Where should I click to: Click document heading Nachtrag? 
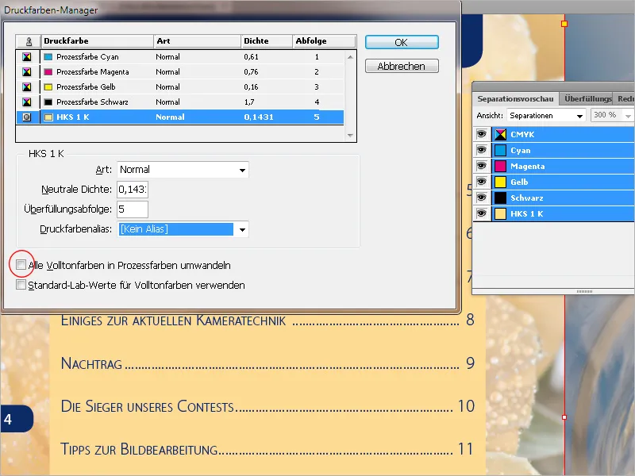[x=91, y=363]
